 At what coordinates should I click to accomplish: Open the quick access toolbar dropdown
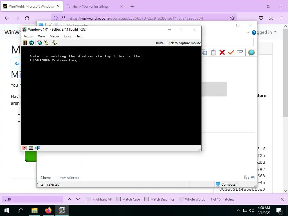click(62, 25)
